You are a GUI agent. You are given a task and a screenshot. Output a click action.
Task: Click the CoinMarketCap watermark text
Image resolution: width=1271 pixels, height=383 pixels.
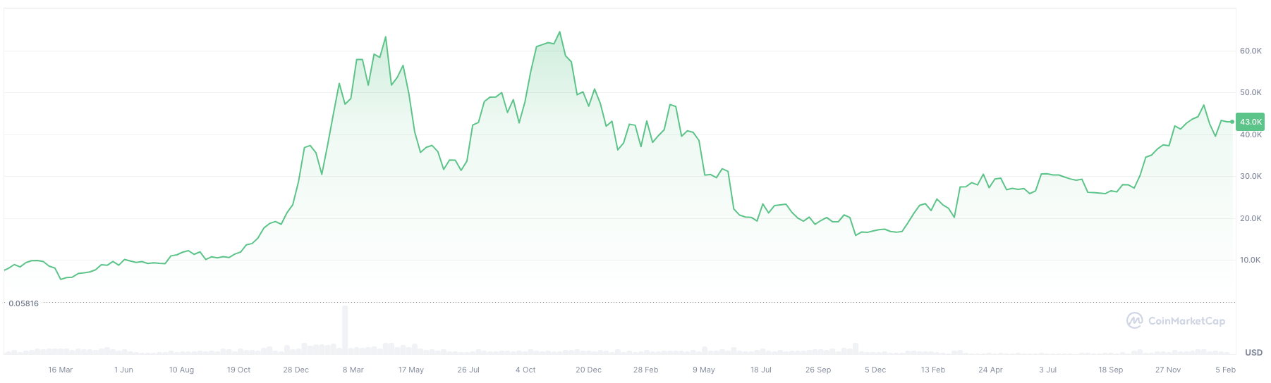click(1186, 321)
